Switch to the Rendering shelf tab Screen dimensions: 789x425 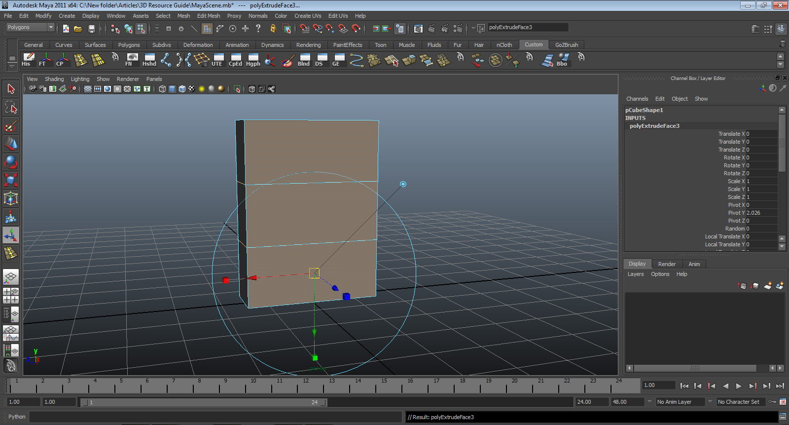(308, 45)
